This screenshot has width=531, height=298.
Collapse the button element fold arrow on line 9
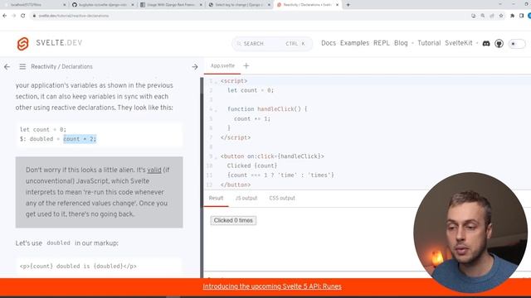tap(216, 157)
